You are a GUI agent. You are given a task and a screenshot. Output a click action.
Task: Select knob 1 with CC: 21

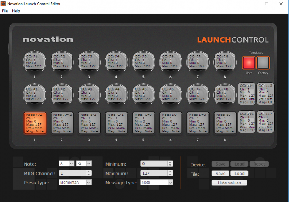(x=35, y=61)
